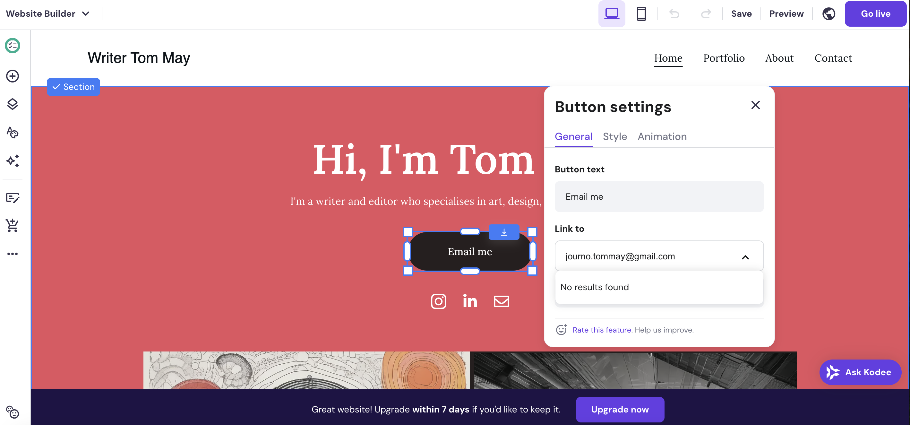
Task: Select the sketch illustration thumbnail image
Action: (306, 370)
